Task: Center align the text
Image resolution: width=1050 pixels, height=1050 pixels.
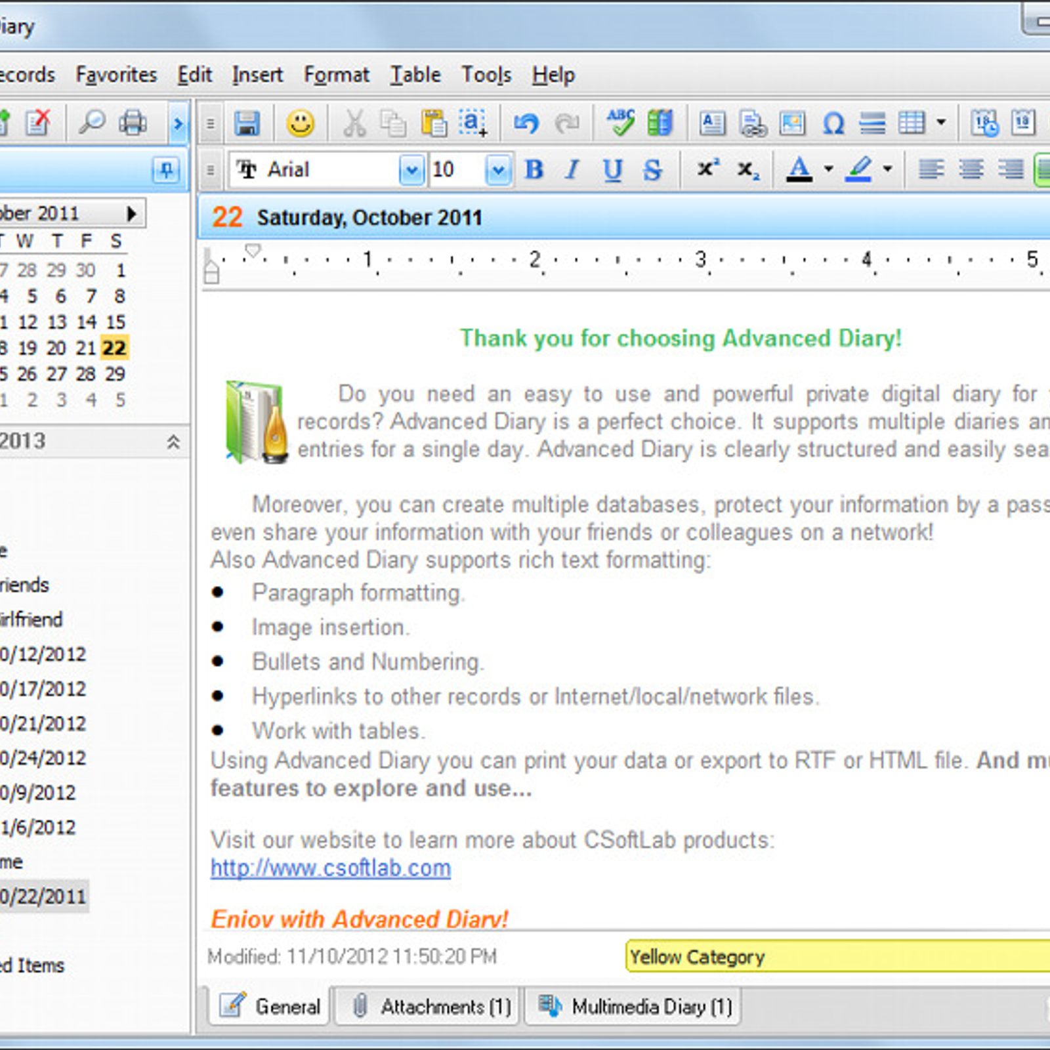Action: (971, 169)
